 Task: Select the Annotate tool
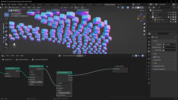(6, 40)
